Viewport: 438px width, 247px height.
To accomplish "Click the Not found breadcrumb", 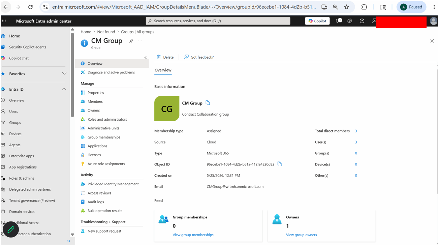I will [106, 32].
